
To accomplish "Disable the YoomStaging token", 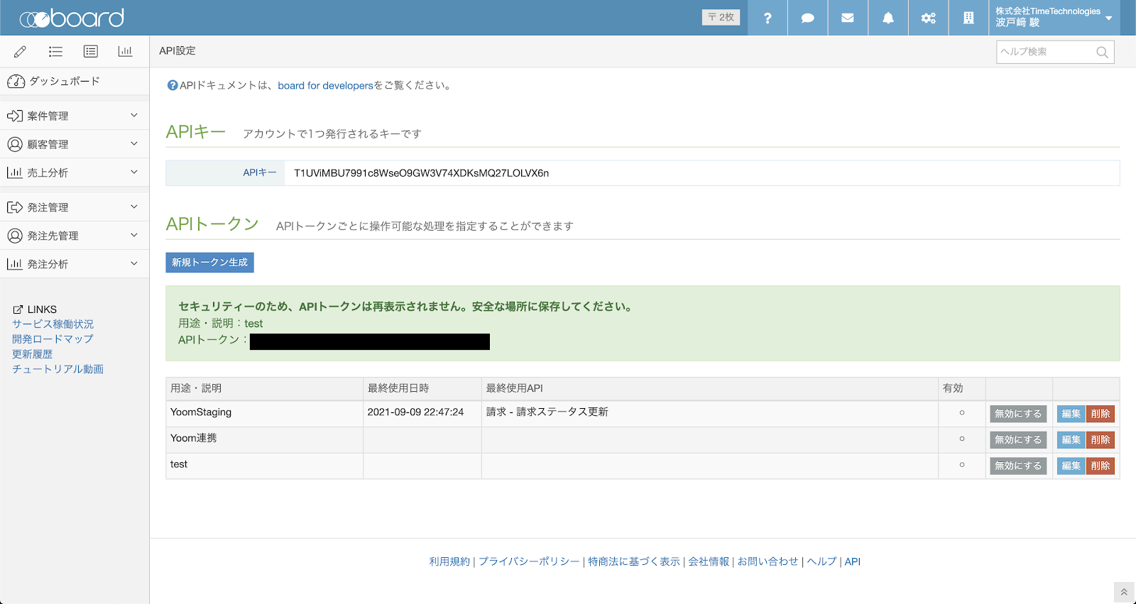I will (x=1017, y=414).
